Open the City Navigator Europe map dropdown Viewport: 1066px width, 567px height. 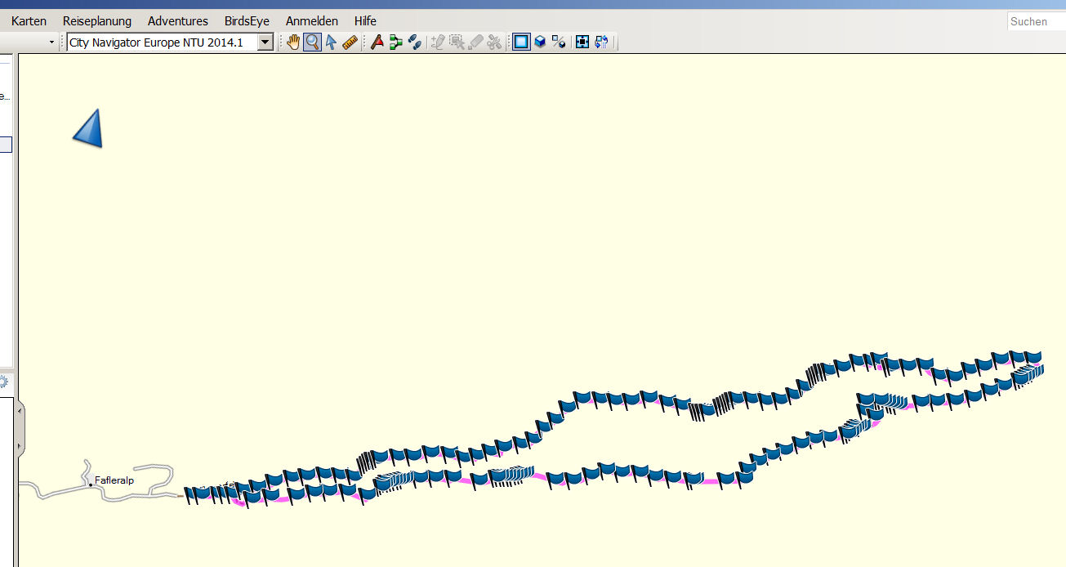click(x=265, y=42)
